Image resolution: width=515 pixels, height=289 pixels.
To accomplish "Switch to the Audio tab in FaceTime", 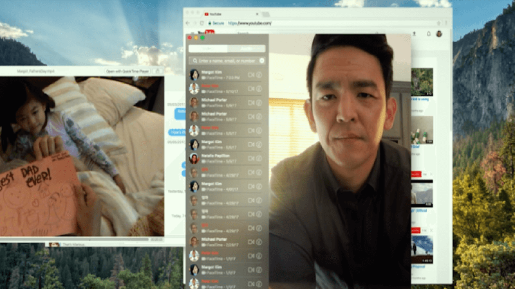I will coord(245,48).
